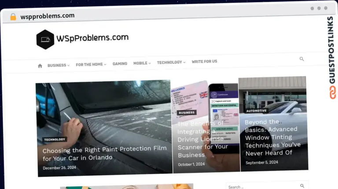Click the padlock icon in address bar
Viewport: 338px width, 189px height.
[x=13, y=17]
